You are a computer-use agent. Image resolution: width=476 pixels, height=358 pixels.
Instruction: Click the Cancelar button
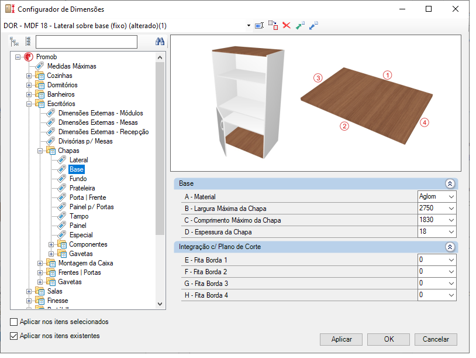click(x=436, y=339)
